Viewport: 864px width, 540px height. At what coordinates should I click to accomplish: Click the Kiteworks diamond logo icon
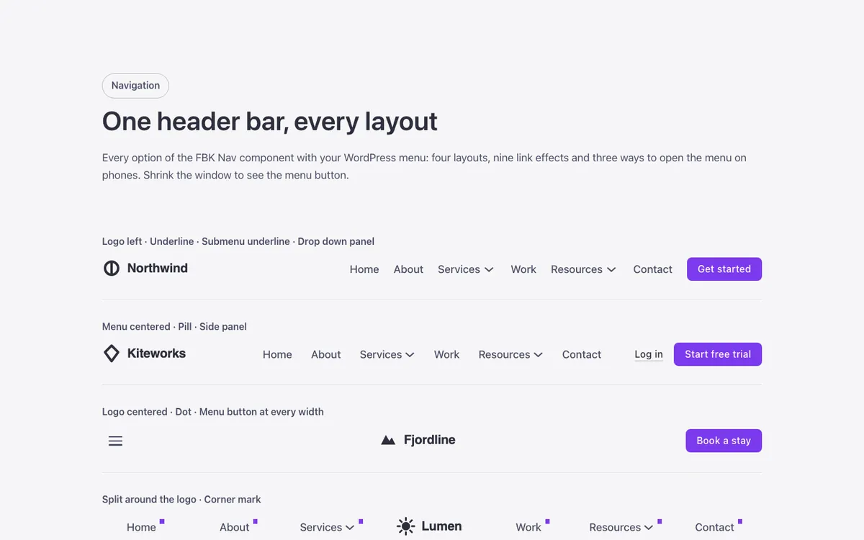pos(112,354)
